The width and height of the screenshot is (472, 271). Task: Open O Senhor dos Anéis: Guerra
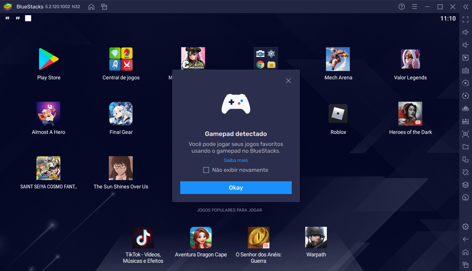tap(259, 238)
